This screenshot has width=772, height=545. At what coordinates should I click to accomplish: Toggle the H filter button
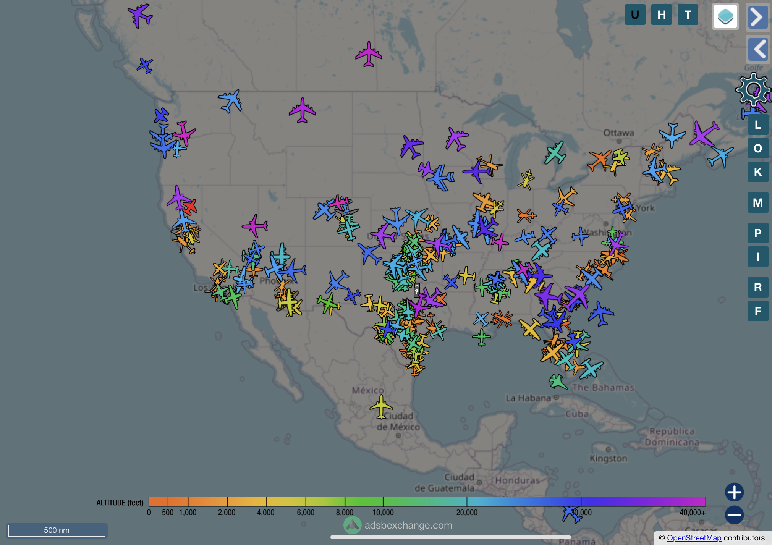[662, 15]
